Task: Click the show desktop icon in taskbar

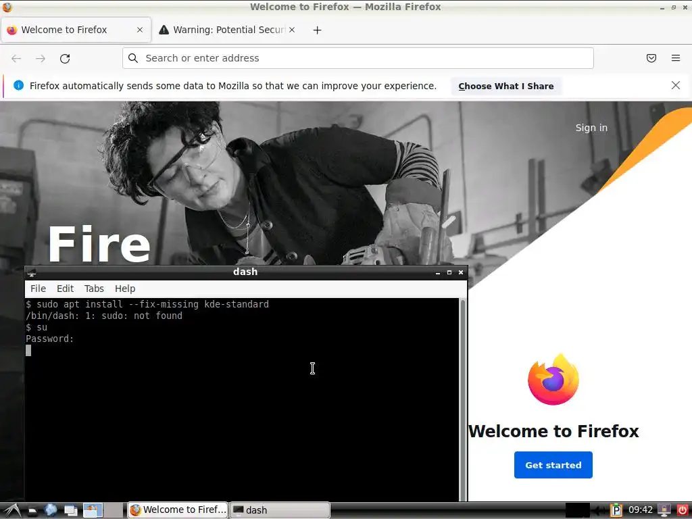Action: (70, 511)
